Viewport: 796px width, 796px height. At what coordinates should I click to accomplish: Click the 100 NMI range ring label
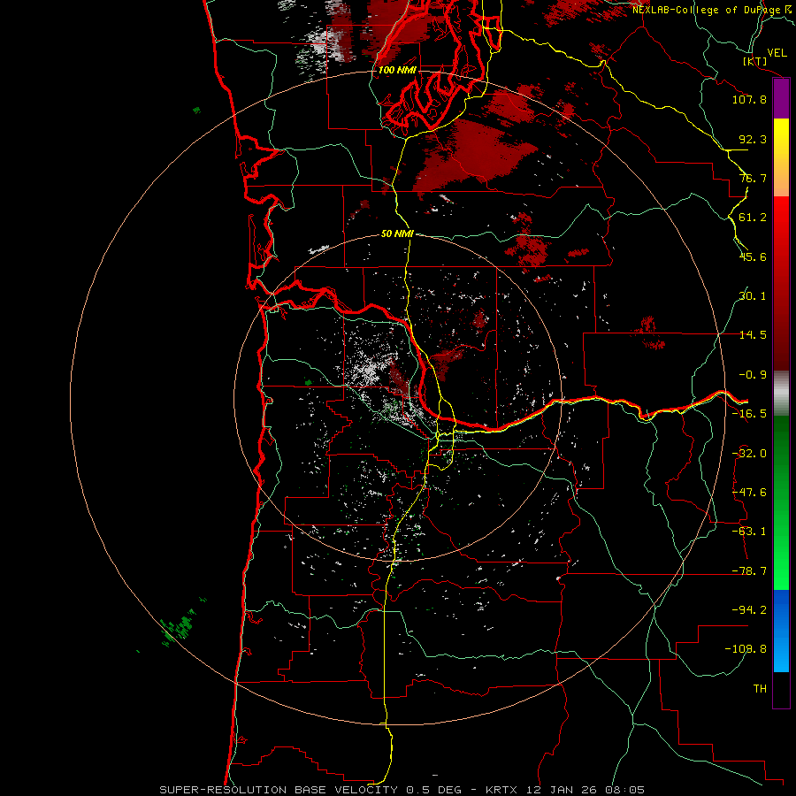(397, 70)
